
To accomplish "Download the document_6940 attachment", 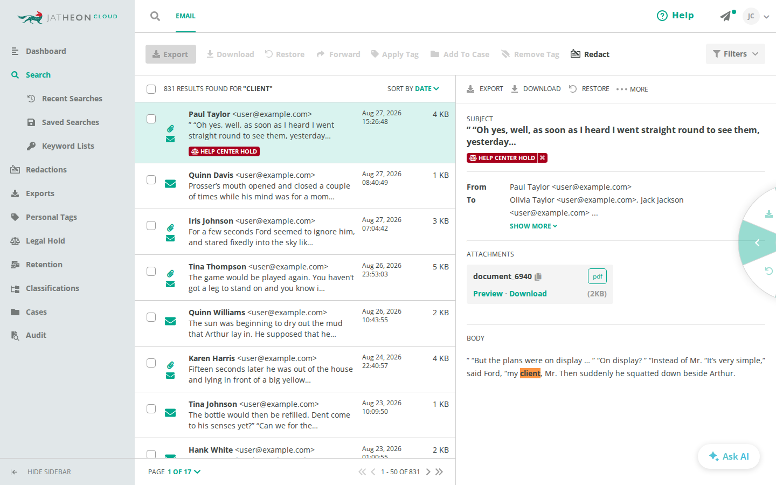I will click(528, 294).
